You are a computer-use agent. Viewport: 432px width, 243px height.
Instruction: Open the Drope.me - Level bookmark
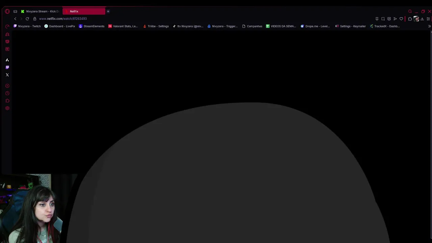click(315, 26)
